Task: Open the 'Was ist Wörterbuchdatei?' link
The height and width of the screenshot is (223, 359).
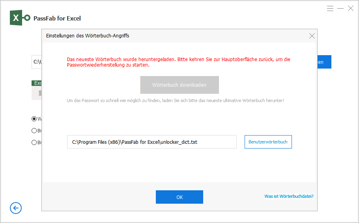Action: tap(289, 196)
